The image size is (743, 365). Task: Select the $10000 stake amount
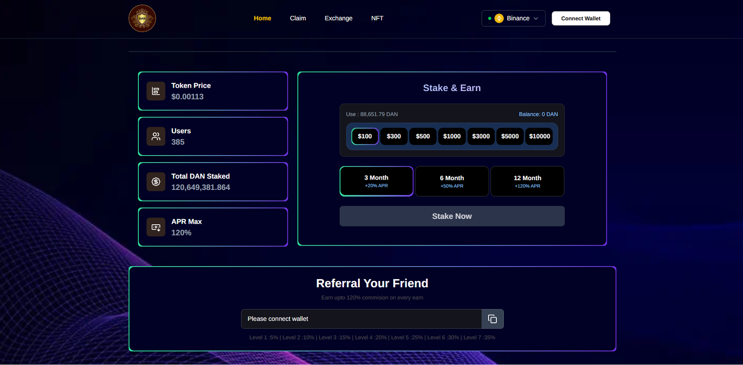[540, 136]
